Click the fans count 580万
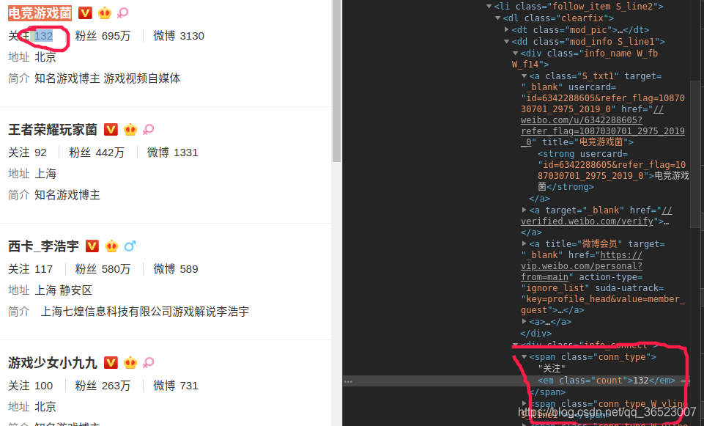704x426 pixels. [x=116, y=269]
